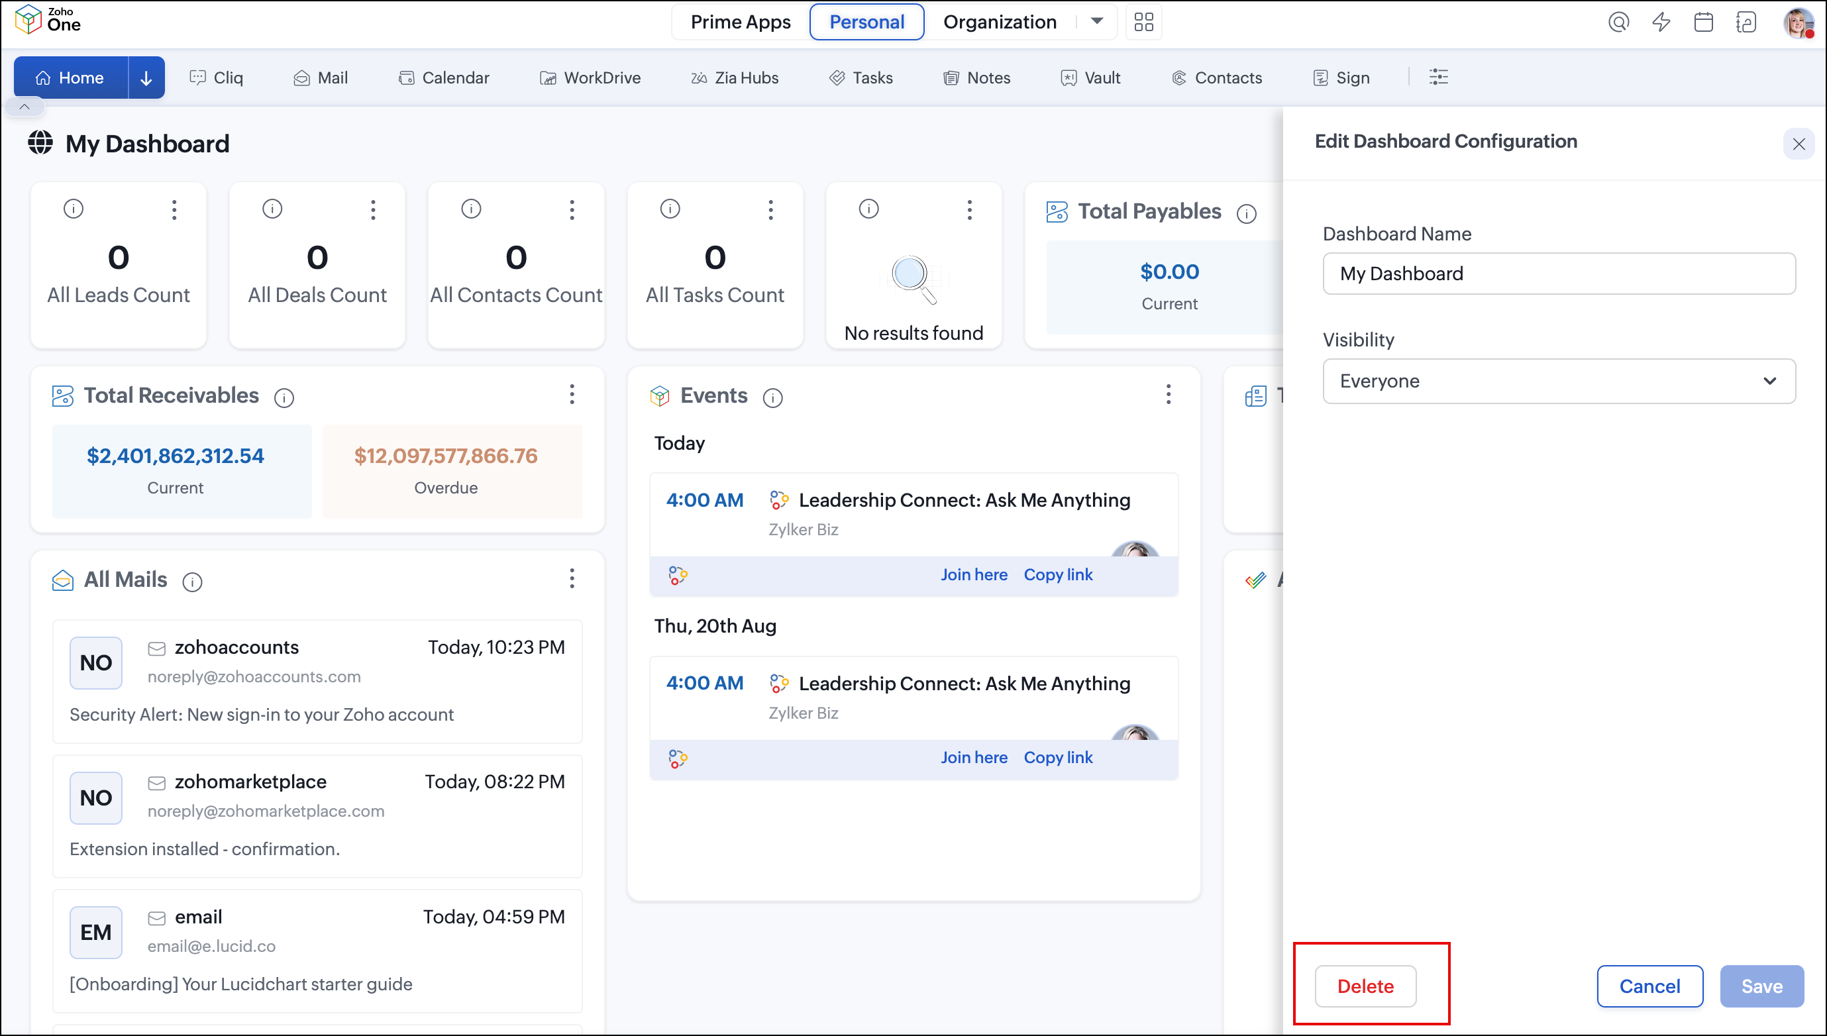This screenshot has height=1036, width=1827.
Task: Open Vault from the navigation bar
Action: pyautogui.click(x=1090, y=78)
